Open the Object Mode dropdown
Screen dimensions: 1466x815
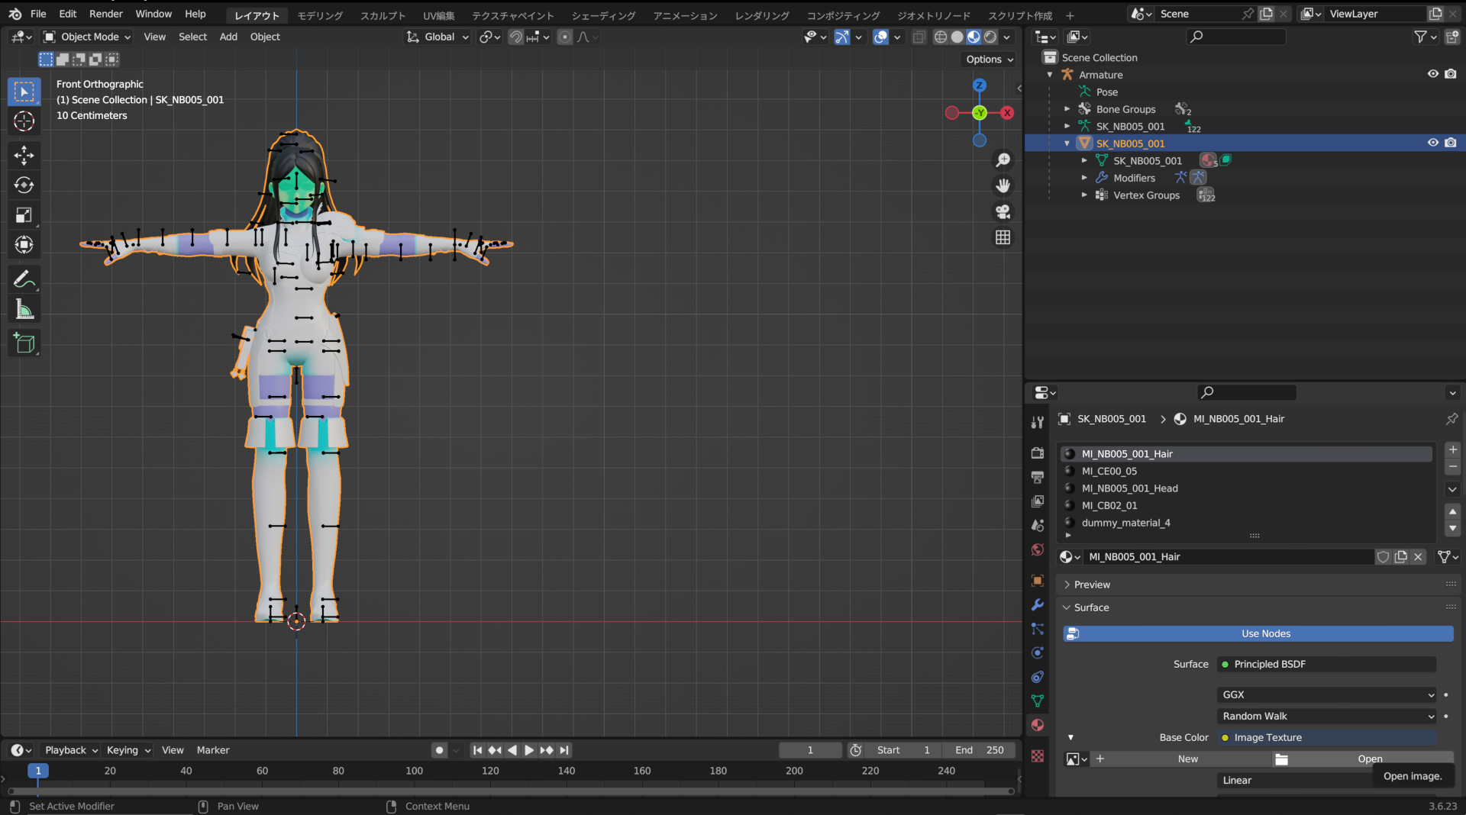(86, 37)
